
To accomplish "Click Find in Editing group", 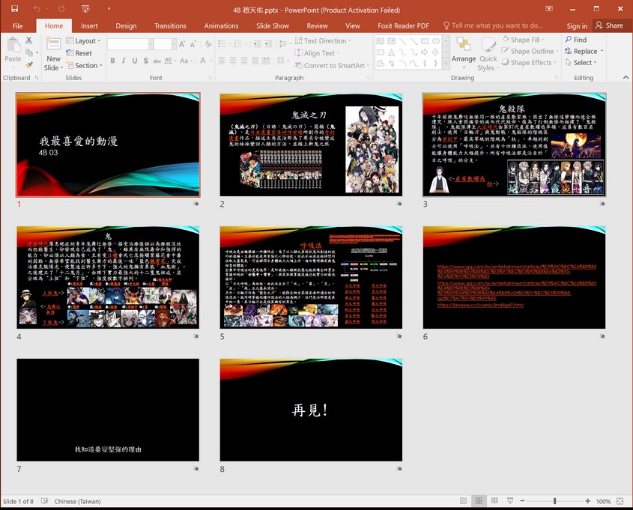I will click(x=576, y=40).
